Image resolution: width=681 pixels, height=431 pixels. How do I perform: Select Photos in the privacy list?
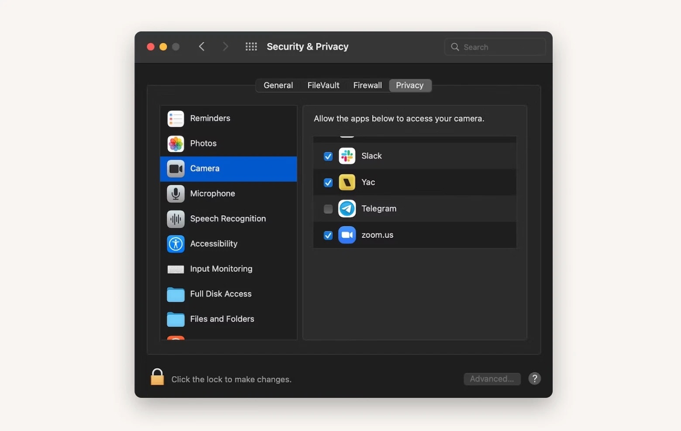click(229, 144)
